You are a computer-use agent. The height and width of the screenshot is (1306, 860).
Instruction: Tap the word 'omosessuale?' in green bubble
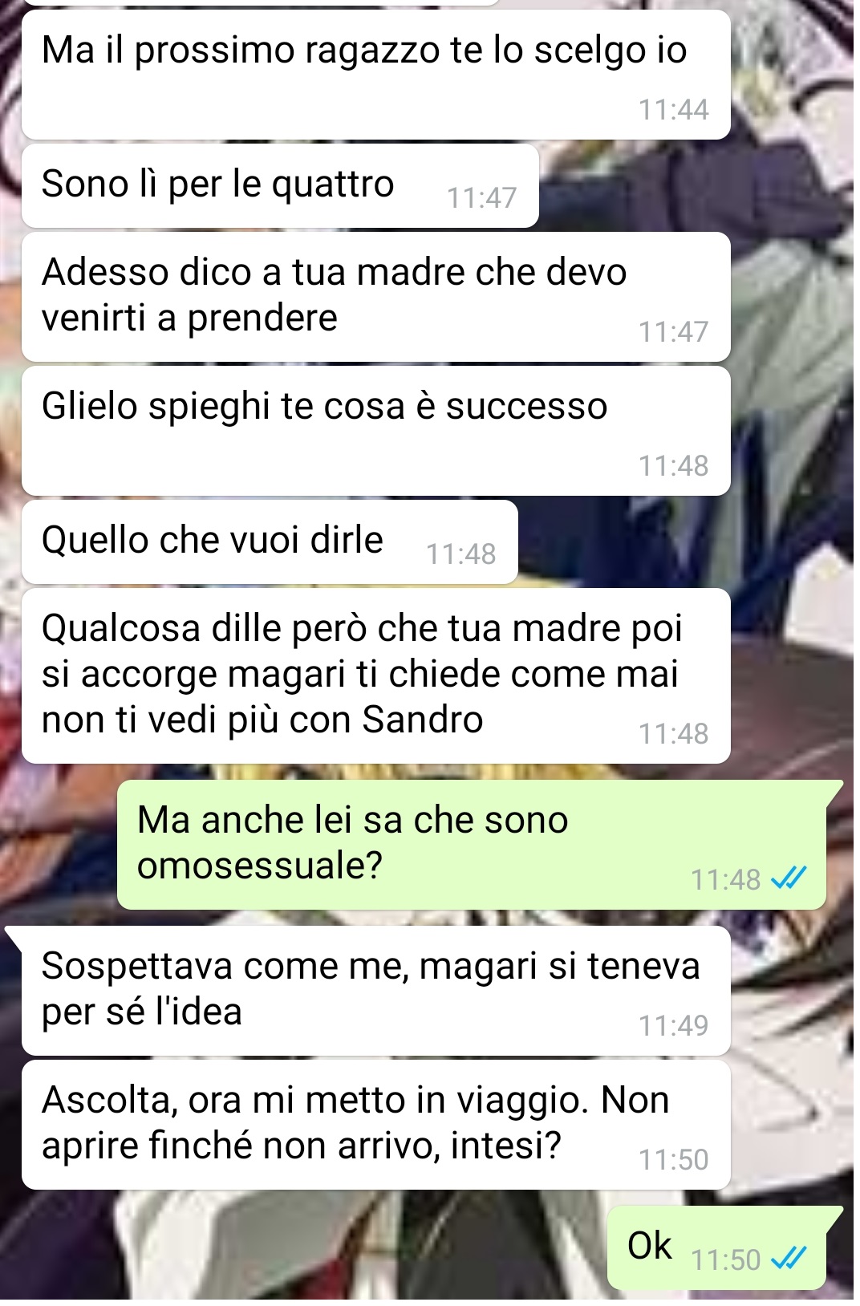(x=260, y=866)
